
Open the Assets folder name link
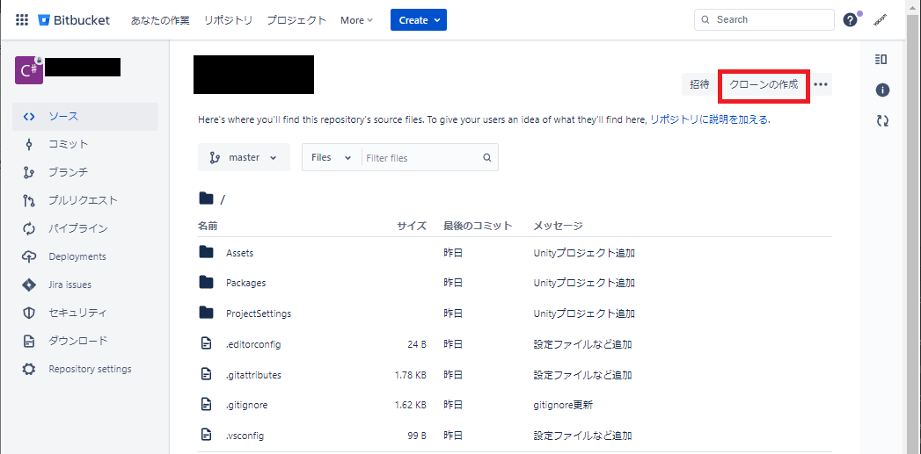pos(239,253)
